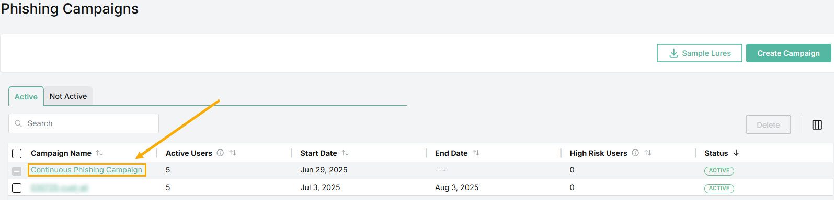Toggle the select-all campaigns checkbox
This screenshot has height=200, width=834.
click(x=17, y=154)
